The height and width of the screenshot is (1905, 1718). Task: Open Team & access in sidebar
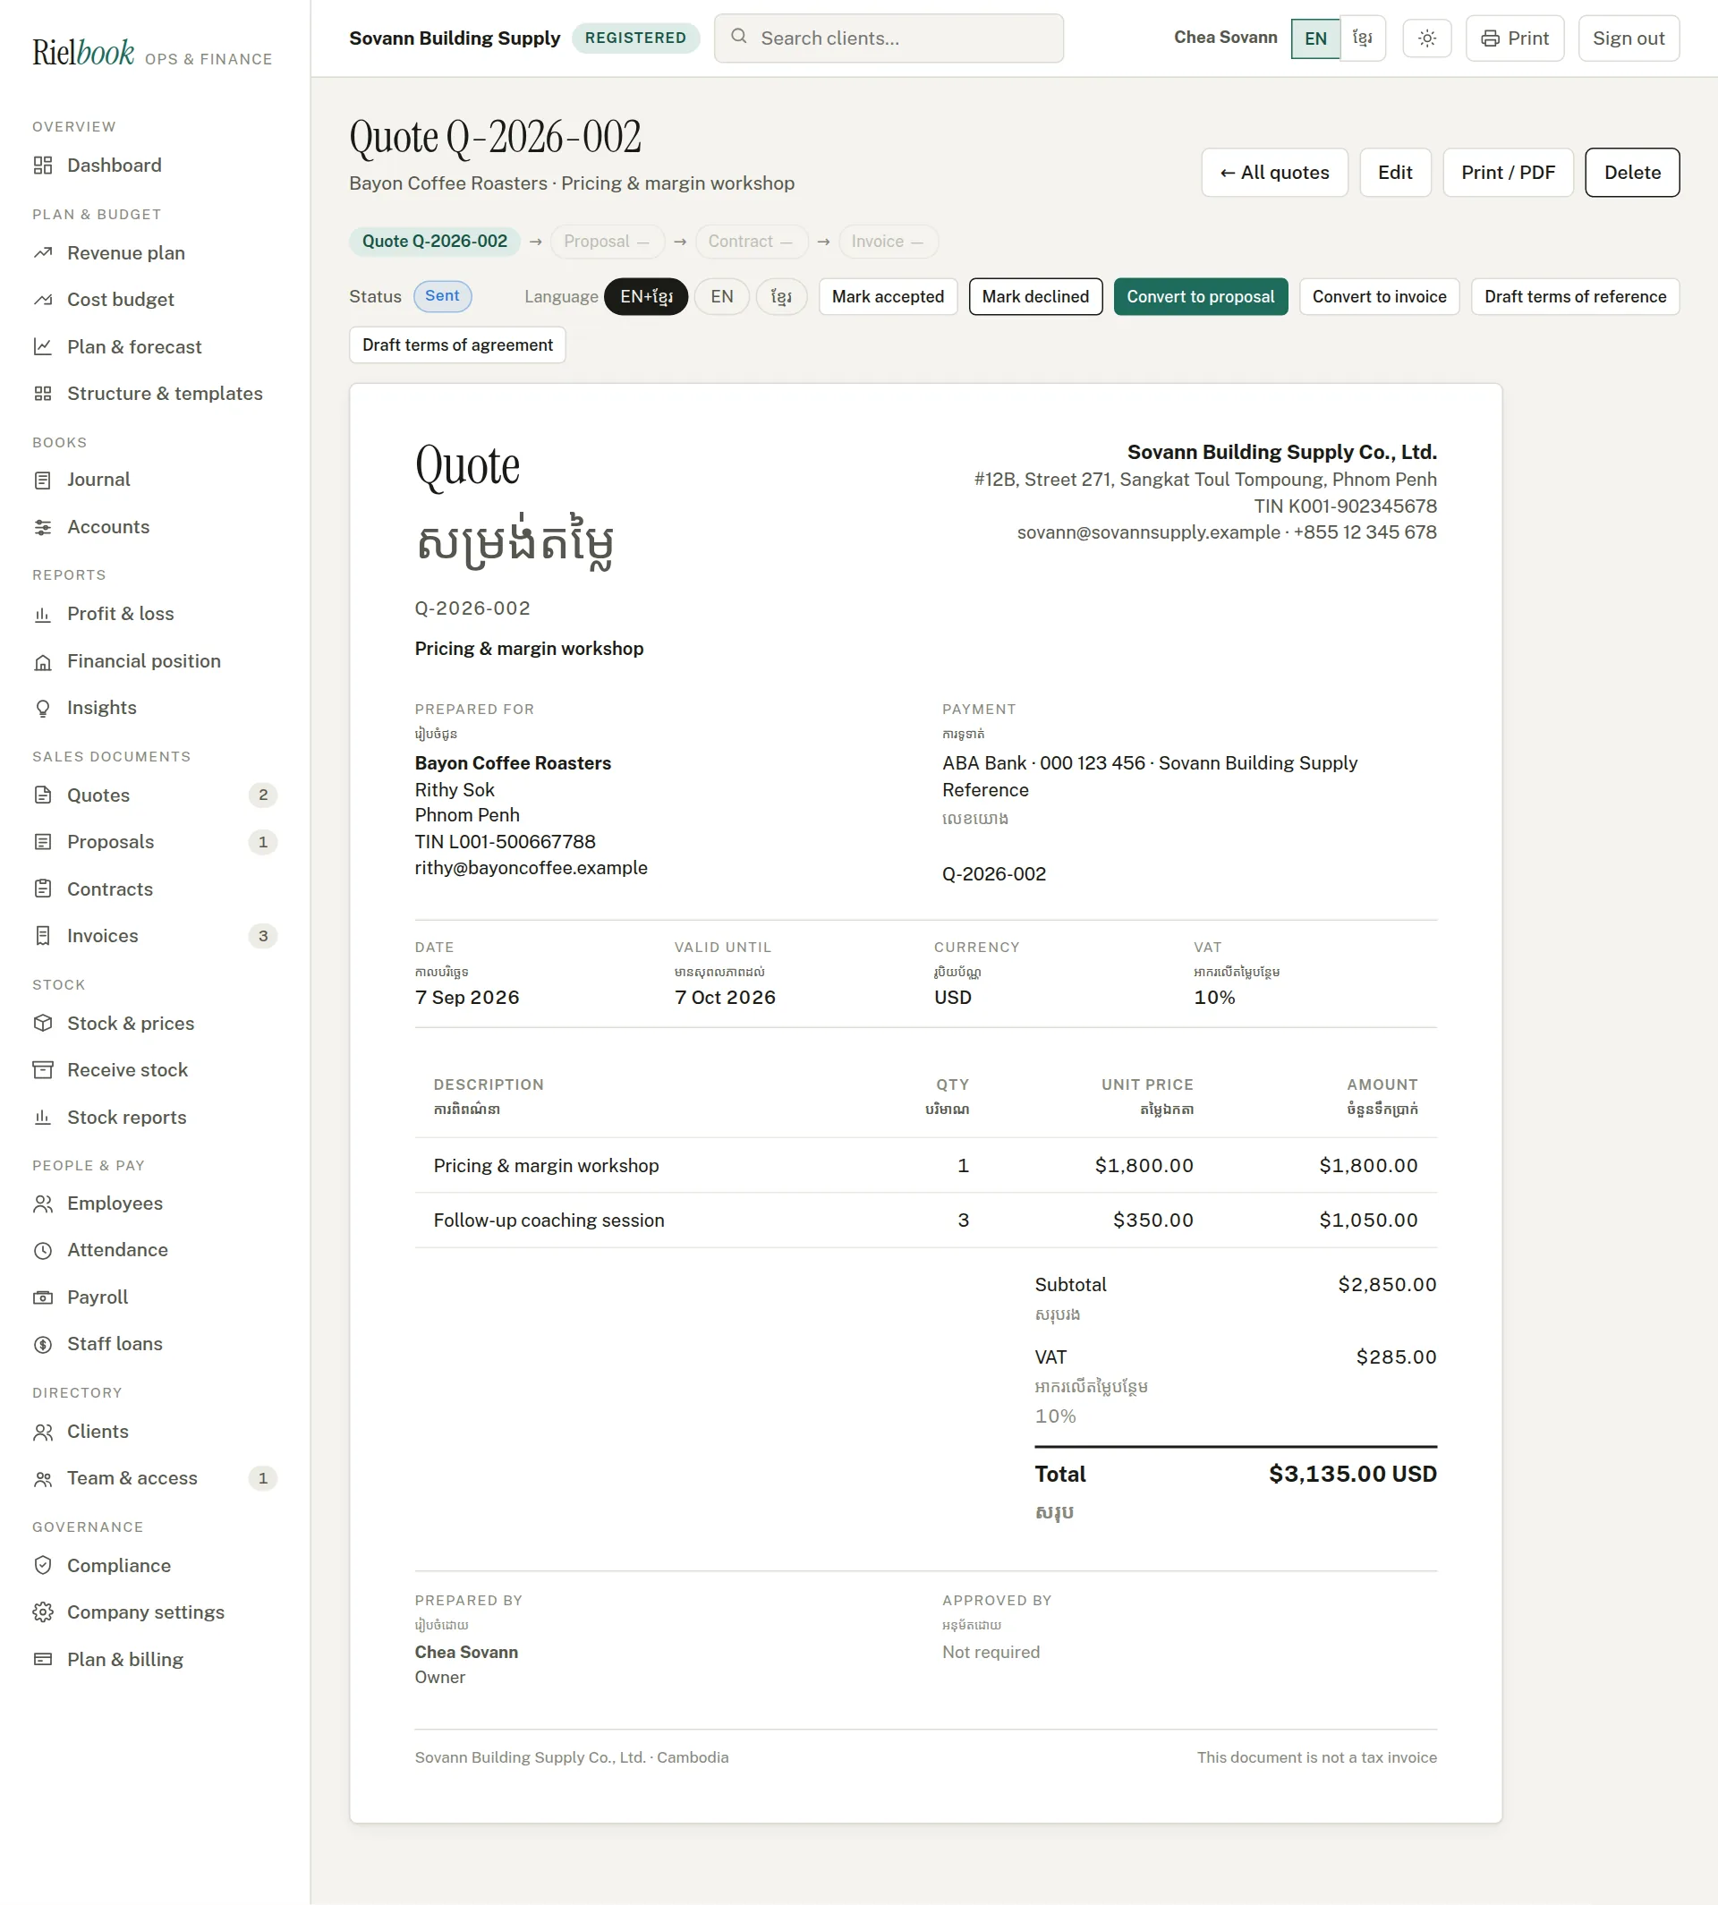(x=155, y=1478)
